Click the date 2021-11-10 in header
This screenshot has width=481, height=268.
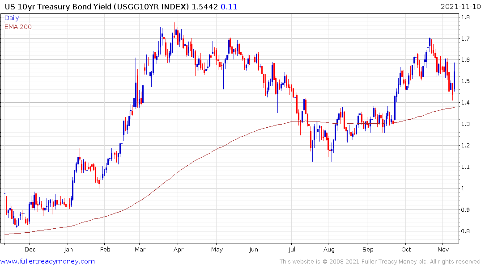click(460, 7)
